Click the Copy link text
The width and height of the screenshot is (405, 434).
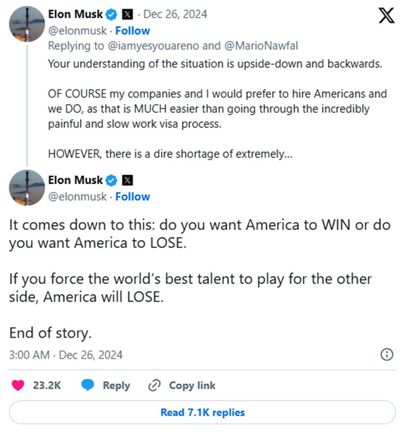click(x=192, y=385)
